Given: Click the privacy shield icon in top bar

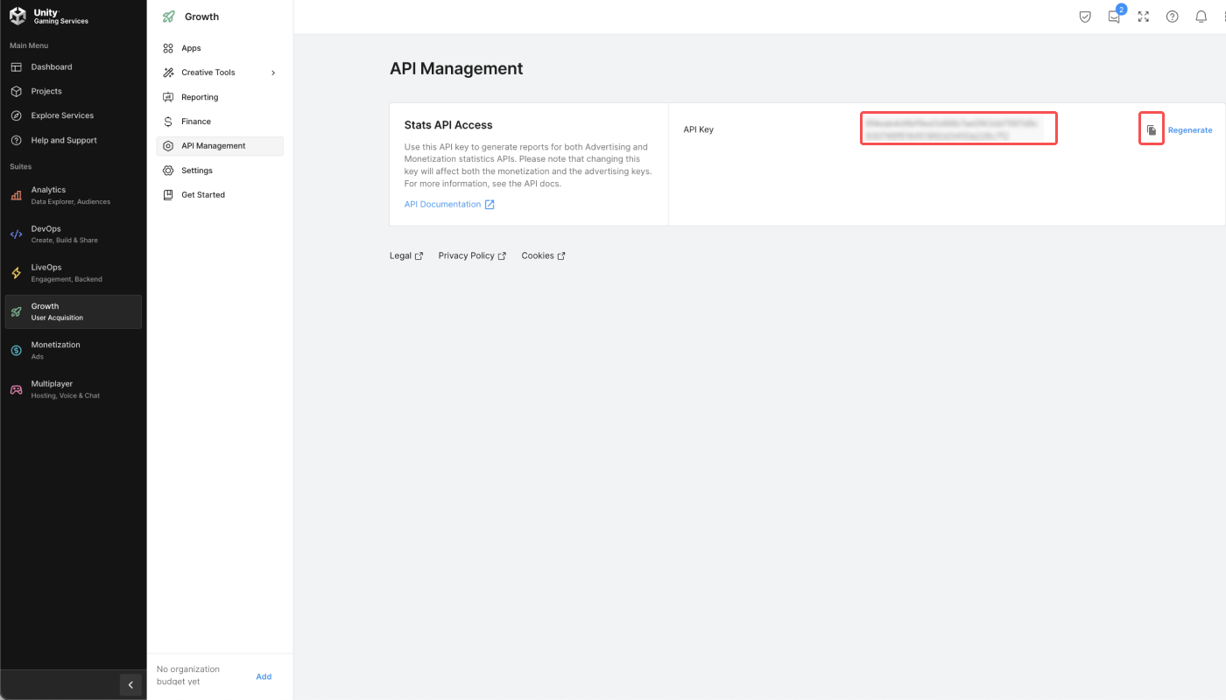Looking at the screenshot, I should point(1085,16).
